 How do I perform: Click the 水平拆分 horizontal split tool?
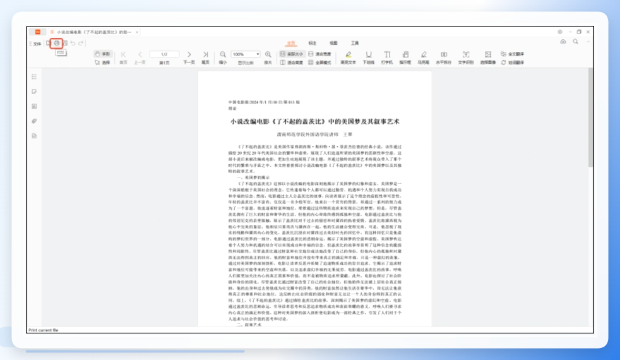pyautogui.click(x=444, y=57)
